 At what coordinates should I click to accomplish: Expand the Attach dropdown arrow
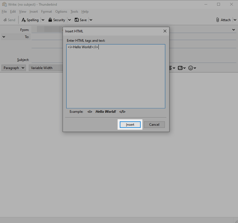(x=235, y=20)
